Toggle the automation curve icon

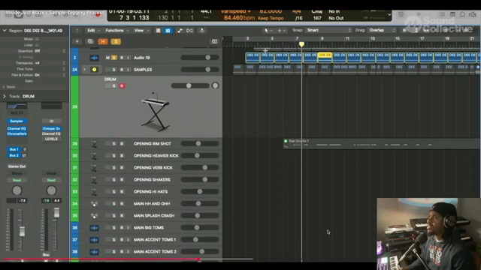click(x=180, y=31)
